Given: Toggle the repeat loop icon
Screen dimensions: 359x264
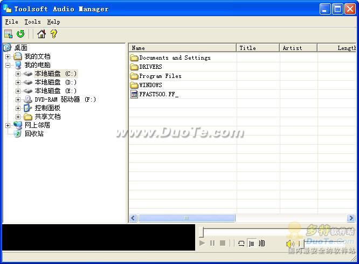Looking at the screenshot, I should tap(241, 243).
